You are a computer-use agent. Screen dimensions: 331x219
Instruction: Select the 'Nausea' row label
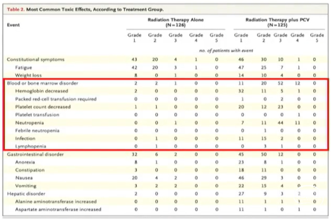pyautogui.click(x=24, y=178)
